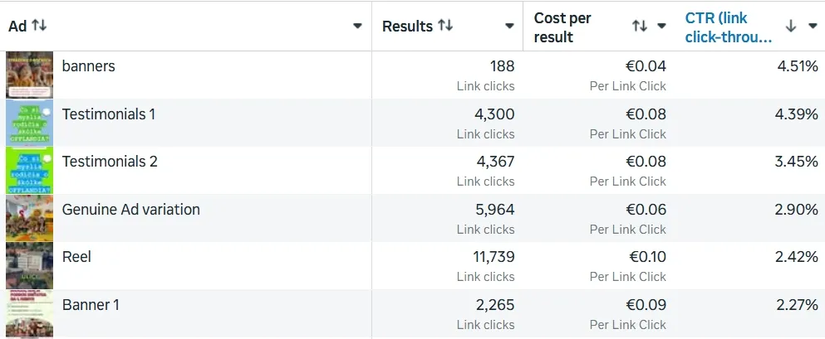Screen dimensions: 825x339
Task: View the Testimonials 1 ad thumbnail
Action: 29,123
